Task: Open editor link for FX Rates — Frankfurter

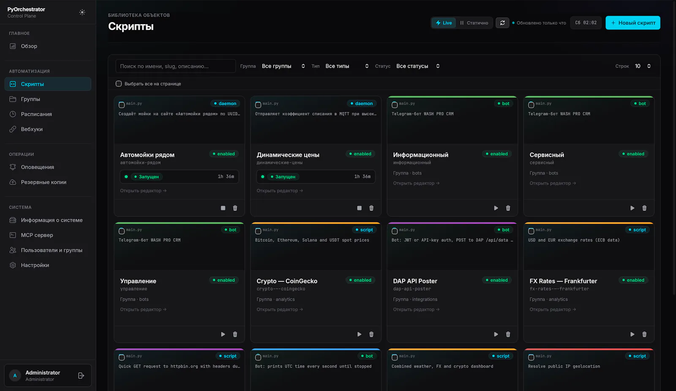Action: pyautogui.click(x=553, y=309)
